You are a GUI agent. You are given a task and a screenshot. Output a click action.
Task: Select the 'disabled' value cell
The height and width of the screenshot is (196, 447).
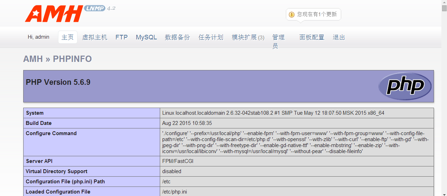tap(297, 171)
